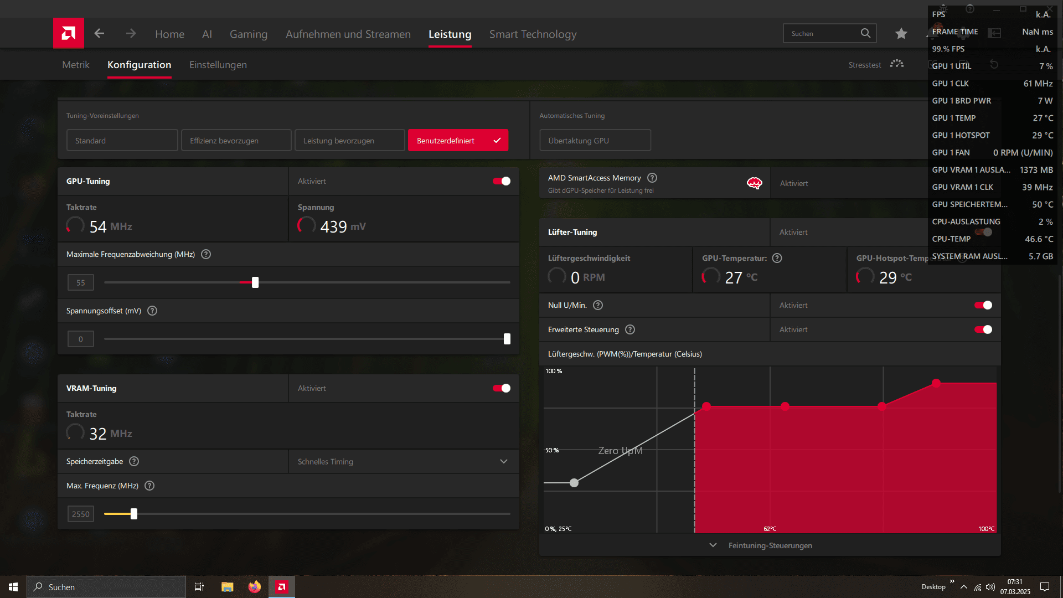Image resolution: width=1063 pixels, height=598 pixels.
Task: Expand the Feintuning-Steuerungen section
Action: coord(770,545)
